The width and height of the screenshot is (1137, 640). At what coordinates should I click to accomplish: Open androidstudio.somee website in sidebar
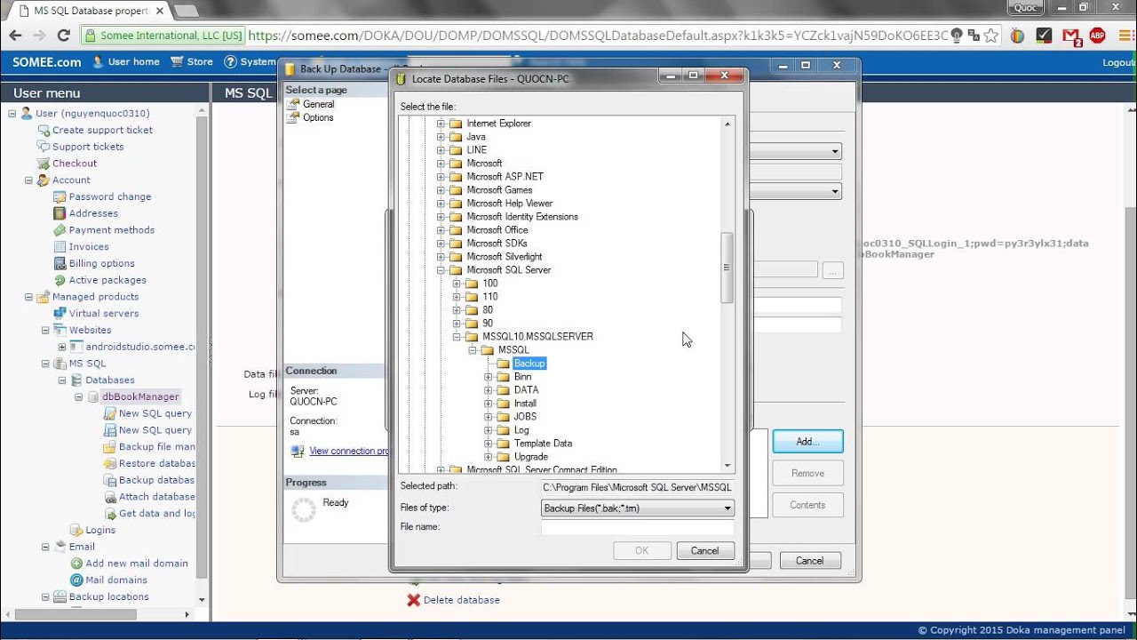coord(140,347)
